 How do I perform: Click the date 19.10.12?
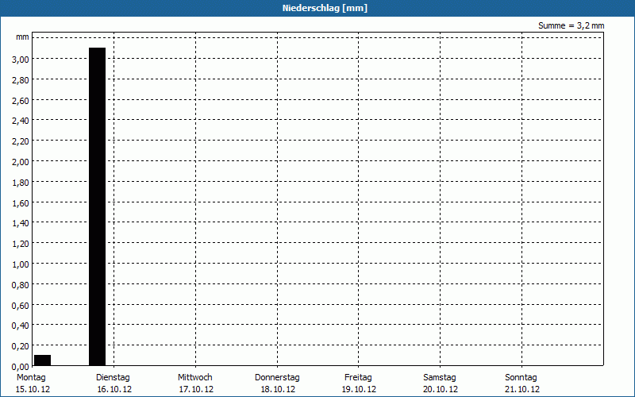(x=359, y=390)
